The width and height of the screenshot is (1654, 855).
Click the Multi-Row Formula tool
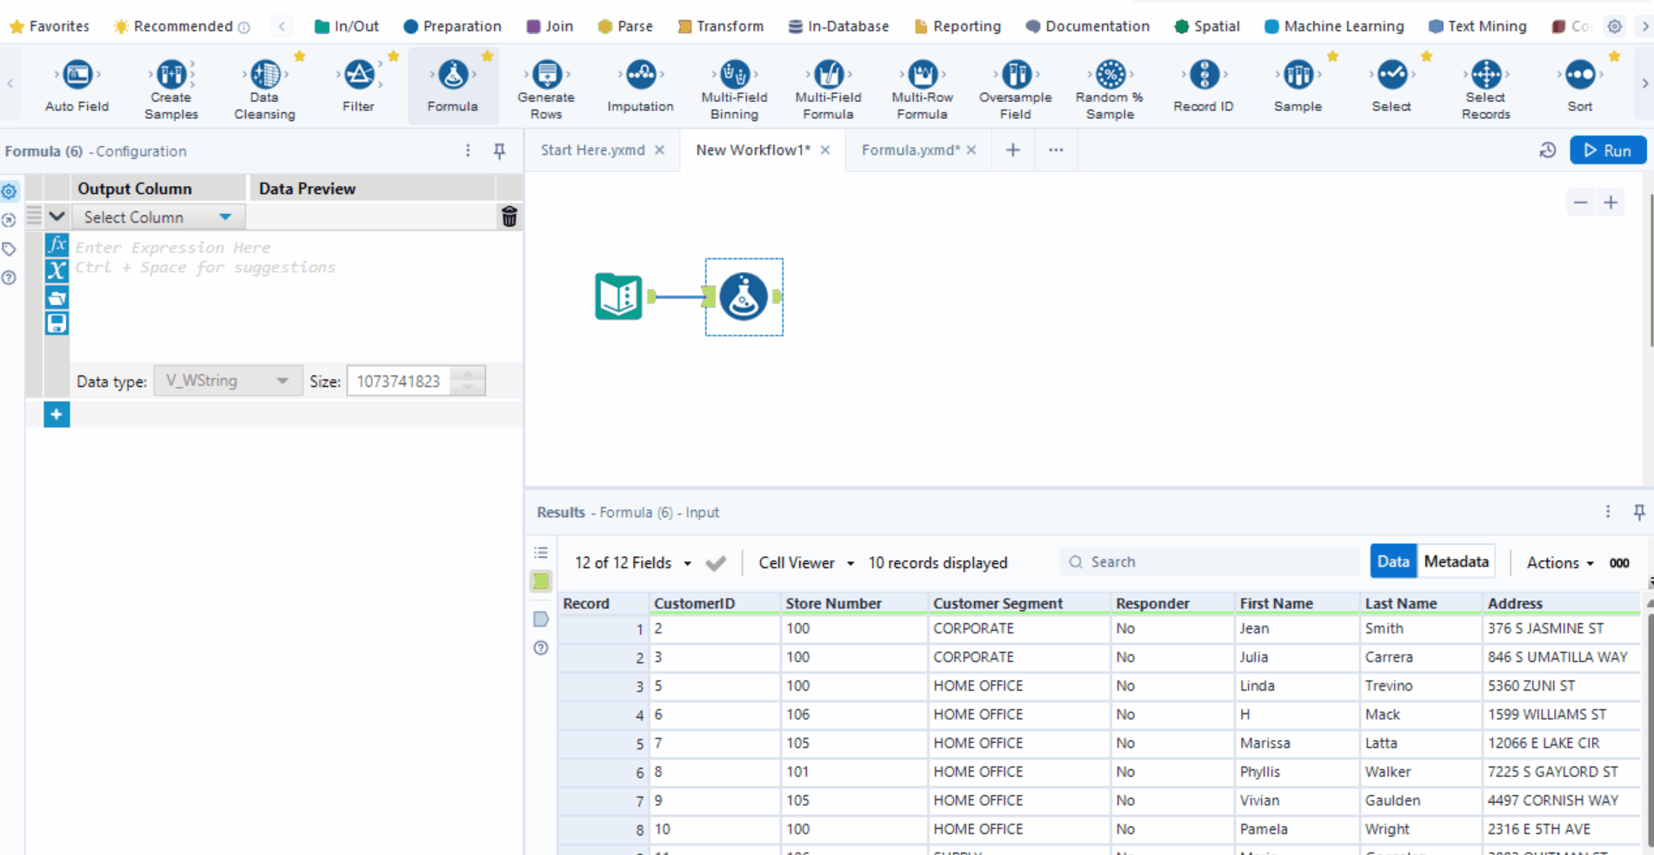pyautogui.click(x=922, y=76)
